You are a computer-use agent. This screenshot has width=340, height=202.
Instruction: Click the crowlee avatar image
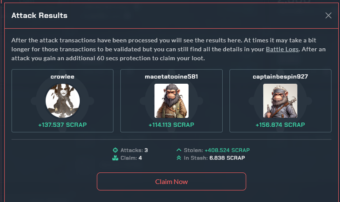(63, 101)
